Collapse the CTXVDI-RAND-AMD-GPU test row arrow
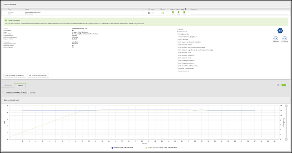The image size is (292, 153). (x=5, y=13)
